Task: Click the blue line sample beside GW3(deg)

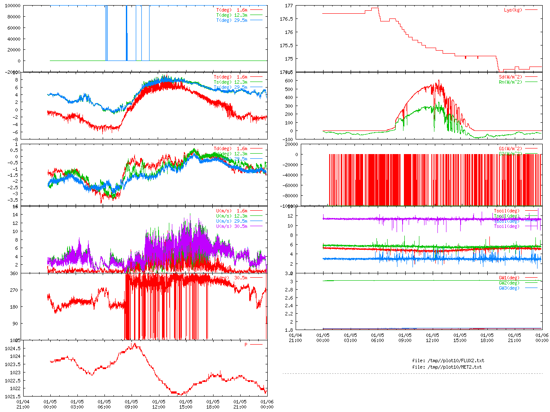Action: pos(531,288)
